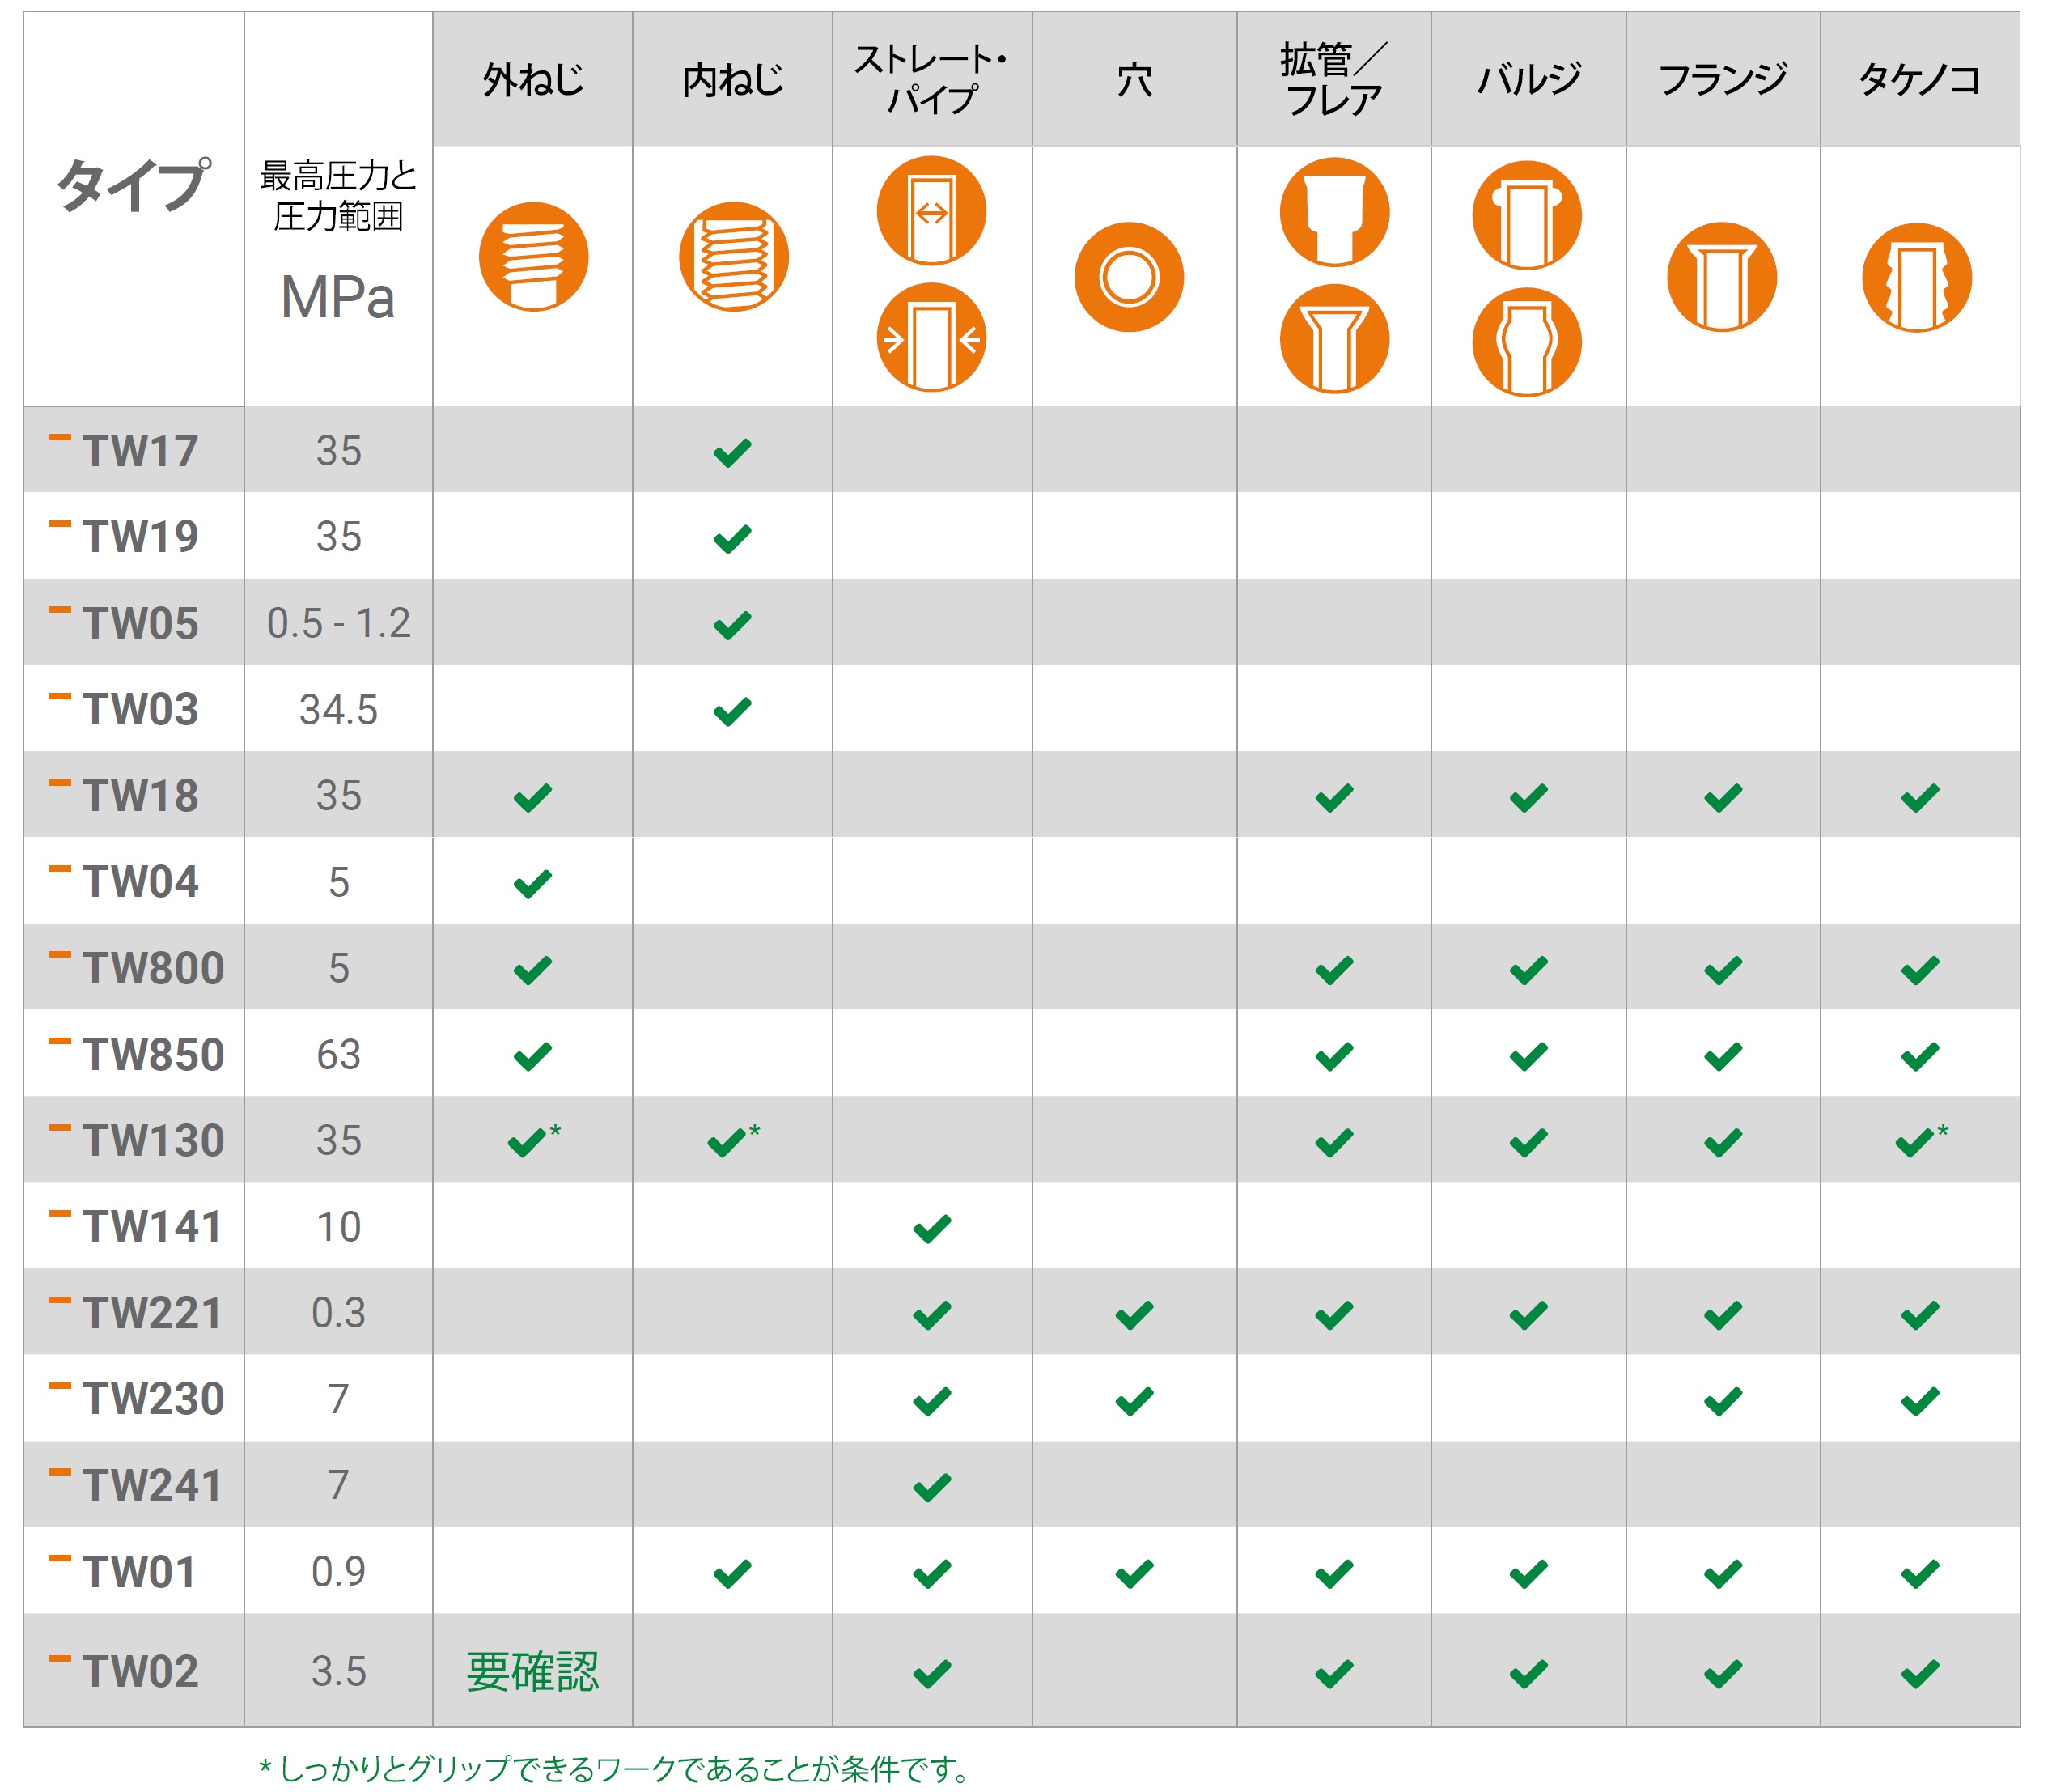
Task: Click the TW221 hole column checkmark
Action: tap(1134, 1315)
